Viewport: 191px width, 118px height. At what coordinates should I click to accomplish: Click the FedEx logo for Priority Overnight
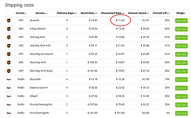(9, 105)
